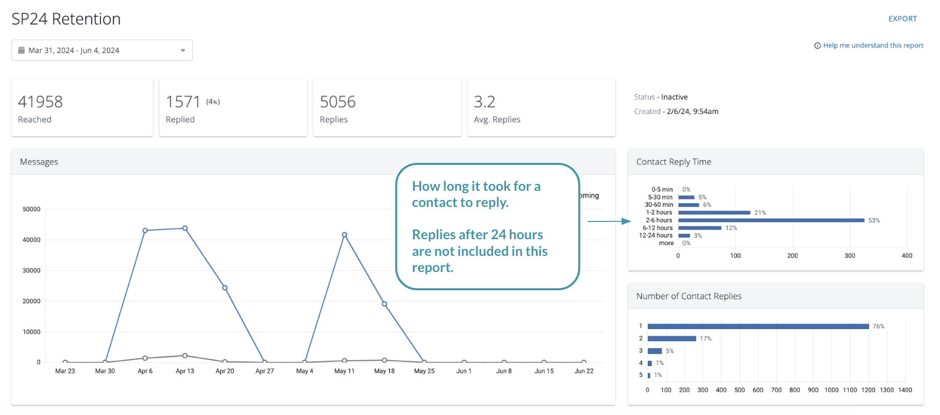Click blue line peak point at Apr 13

click(185, 228)
